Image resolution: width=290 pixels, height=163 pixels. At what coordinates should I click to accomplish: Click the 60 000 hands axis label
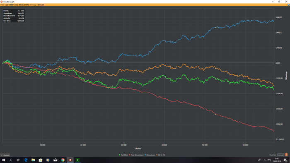(x=245, y=145)
